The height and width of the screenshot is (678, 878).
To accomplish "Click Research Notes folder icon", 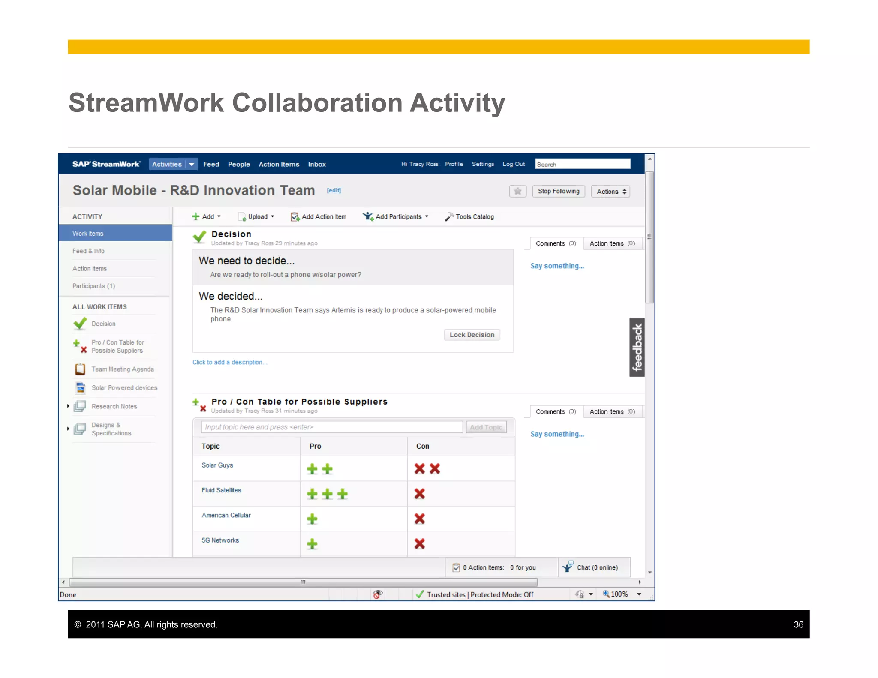I will click(x=80, y=406).
